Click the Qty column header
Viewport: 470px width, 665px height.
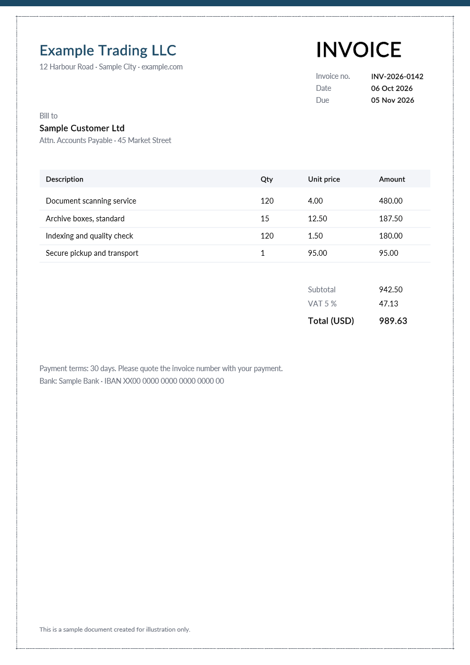click(x=267, y=179)
